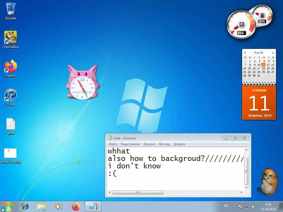Maximize the Notepad window
This screenshot has height=212, width=283.
pos(235,138)
